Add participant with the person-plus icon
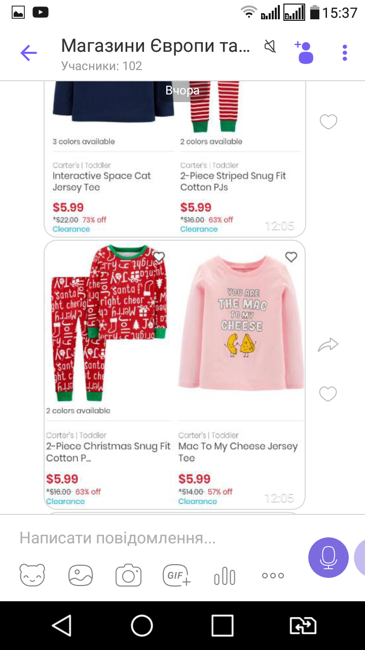This screenshot has width=365, height=650. pyautogui.click(x=305, y=52)
